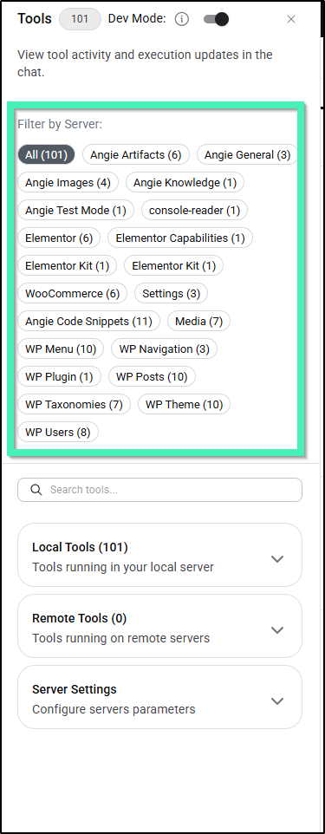Filter by Angie Artifacts (6)
Viewport: 325px width, 834px height.
(136, 155)
